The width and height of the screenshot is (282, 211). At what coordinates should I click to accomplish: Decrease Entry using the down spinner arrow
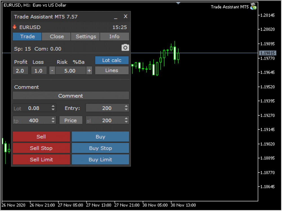pos(126,110)
